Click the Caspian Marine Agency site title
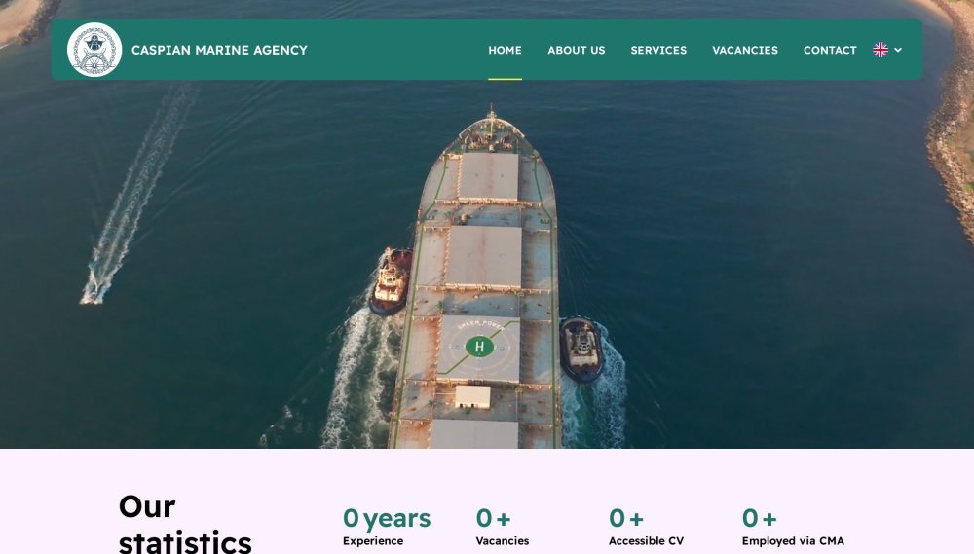 click(x=219, y=50)
